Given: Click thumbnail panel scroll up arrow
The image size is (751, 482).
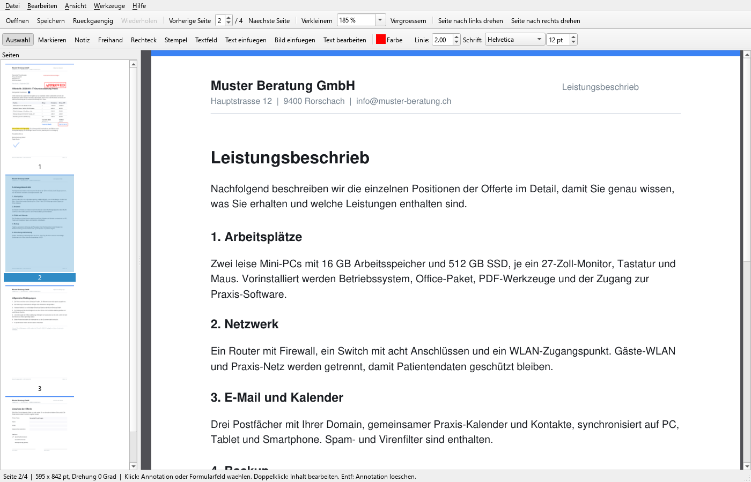Looking at the screenshot, I should [134, 64].
